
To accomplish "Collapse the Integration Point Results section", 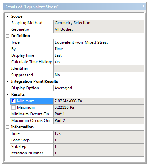I will [8, 81].
